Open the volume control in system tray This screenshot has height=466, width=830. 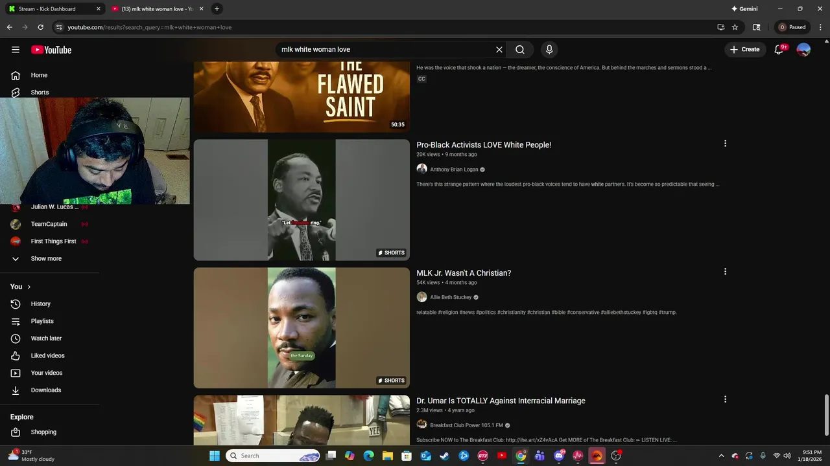787,456
